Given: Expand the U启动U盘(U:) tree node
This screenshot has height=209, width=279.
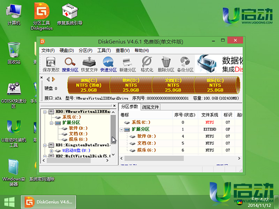Looking at the screenshot, I should [52, 150].
